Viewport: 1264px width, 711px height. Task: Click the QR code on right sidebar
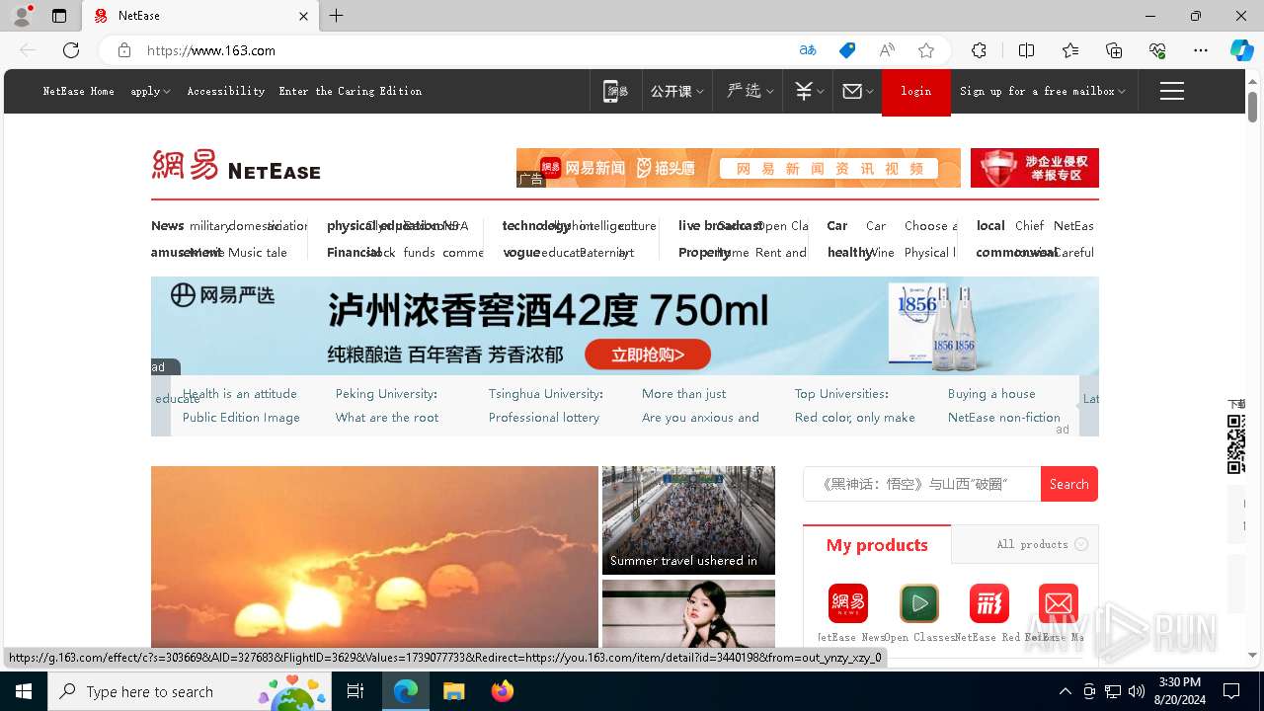click(1236, 444)
